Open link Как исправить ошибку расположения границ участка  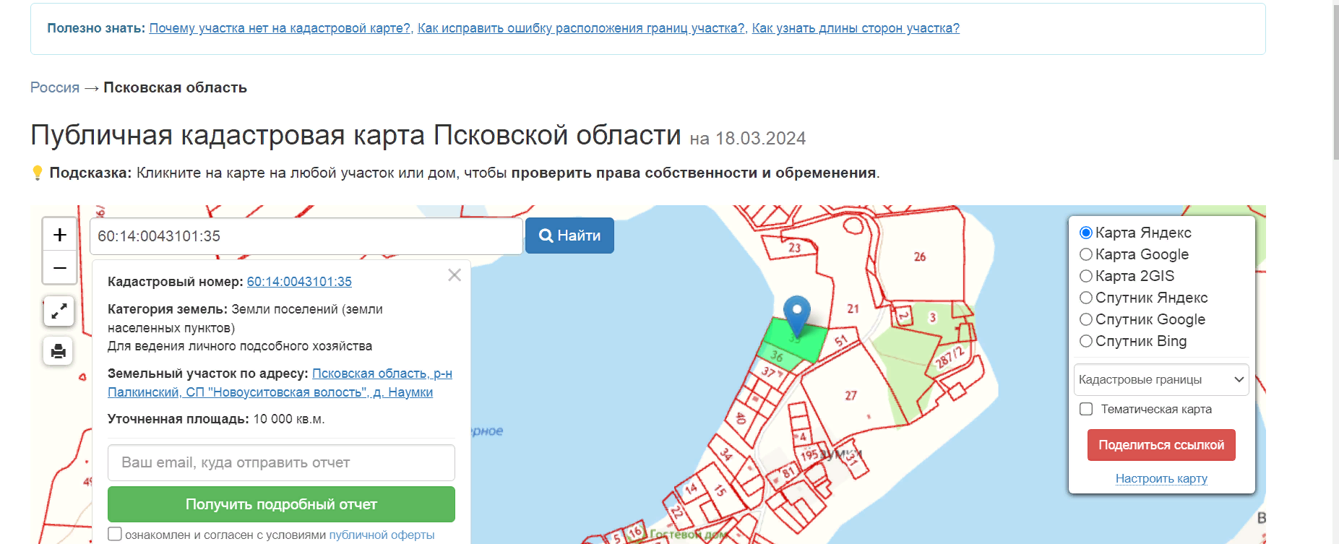pos(581,28)
